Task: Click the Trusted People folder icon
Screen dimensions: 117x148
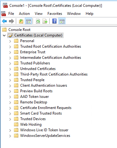Action: 16,80
